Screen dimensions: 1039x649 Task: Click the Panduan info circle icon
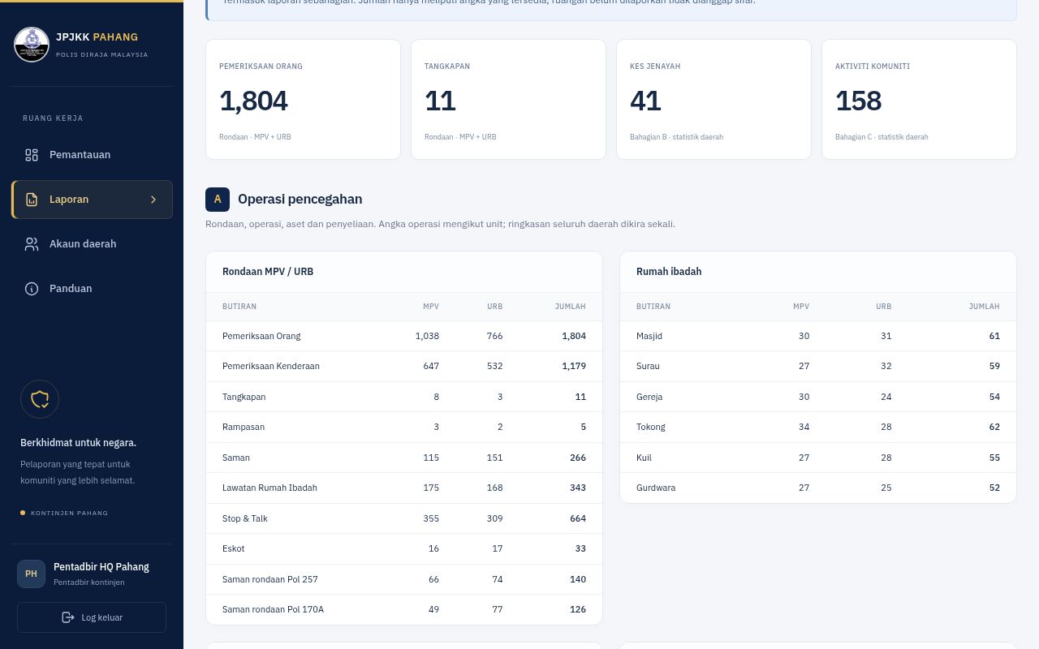[32, 289]
